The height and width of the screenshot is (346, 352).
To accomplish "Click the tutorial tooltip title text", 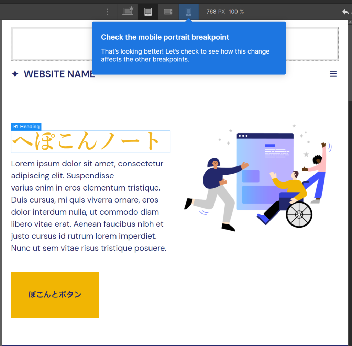I will click(165, 37).
